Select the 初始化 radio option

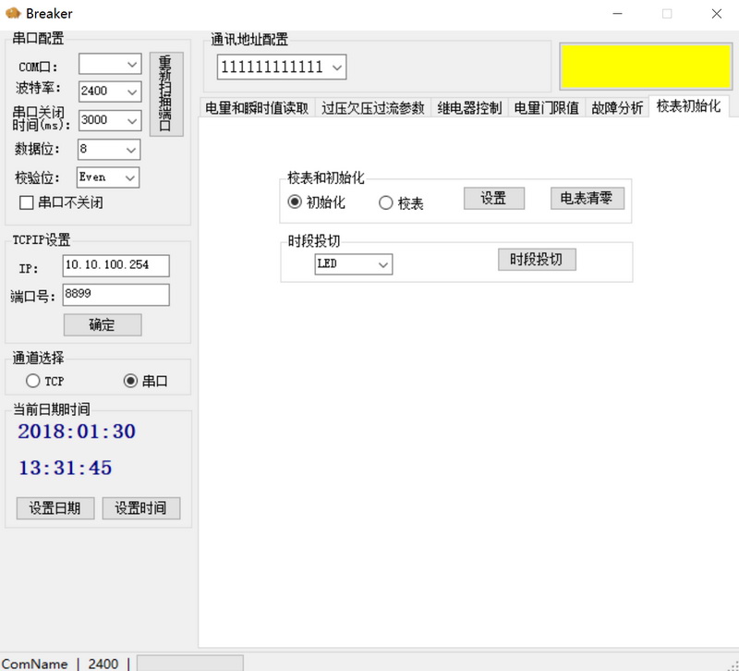295,202
